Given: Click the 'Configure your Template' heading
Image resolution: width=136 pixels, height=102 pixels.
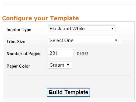Looking at the screenshot, I should click(x=40, y=18).
